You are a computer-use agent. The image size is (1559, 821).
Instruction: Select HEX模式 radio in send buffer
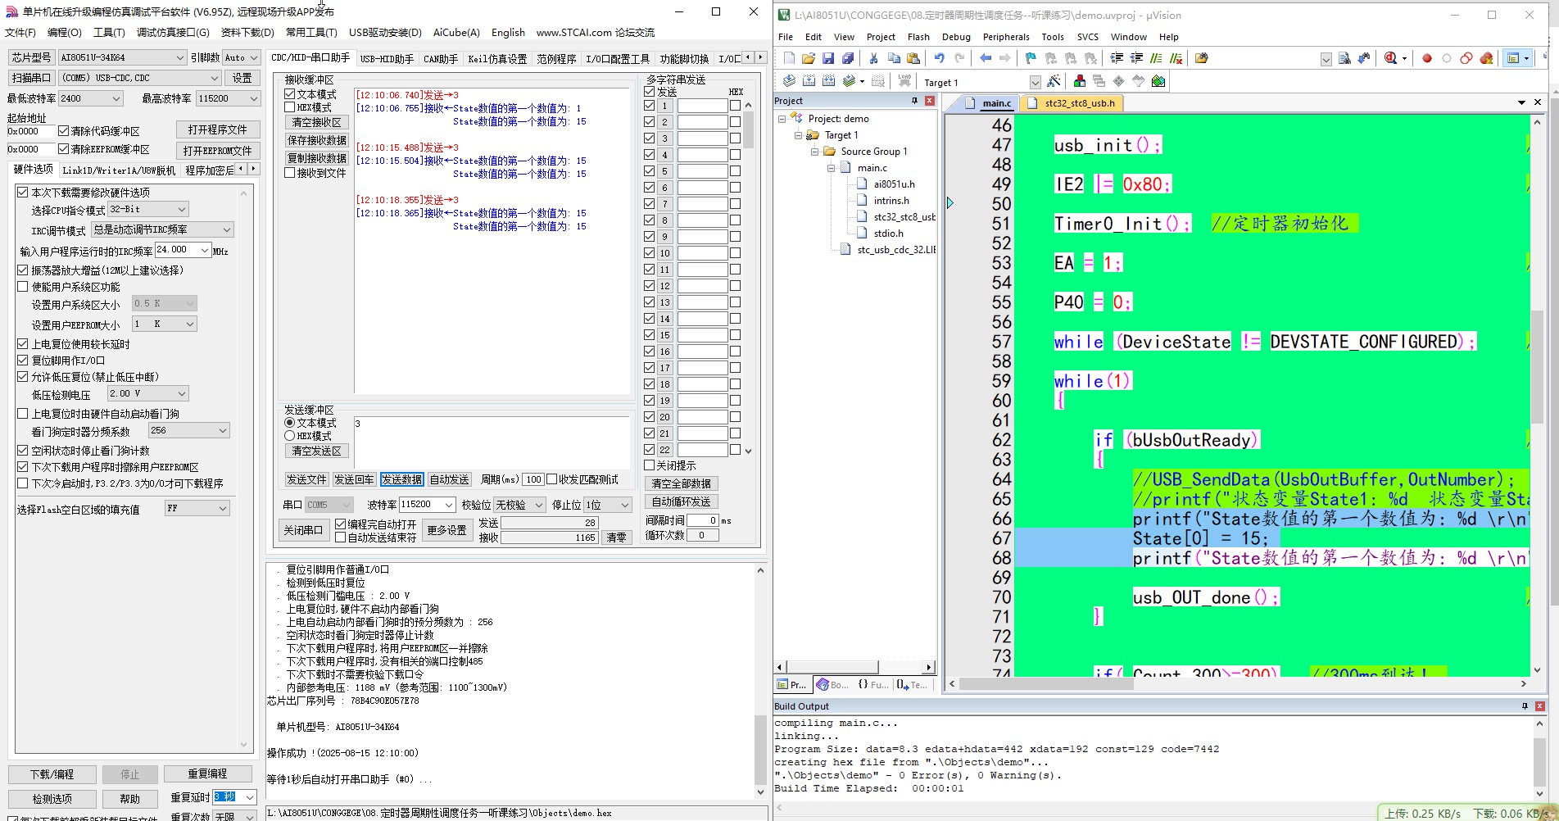coord(290,436)
